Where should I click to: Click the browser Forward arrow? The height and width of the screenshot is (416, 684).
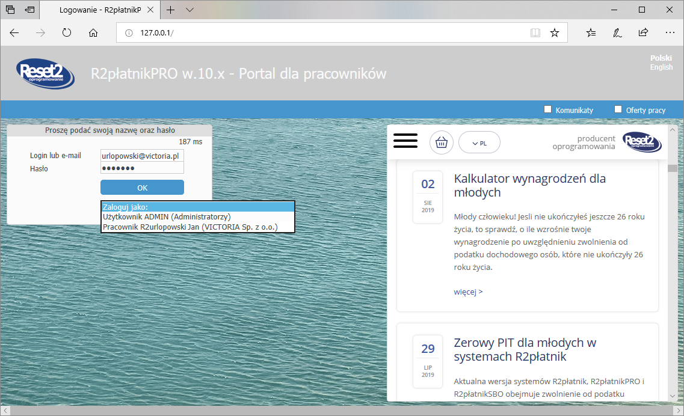coord(40,32)
